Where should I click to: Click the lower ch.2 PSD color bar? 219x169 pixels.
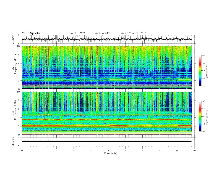pyautogui.click(x=200, y=116)
